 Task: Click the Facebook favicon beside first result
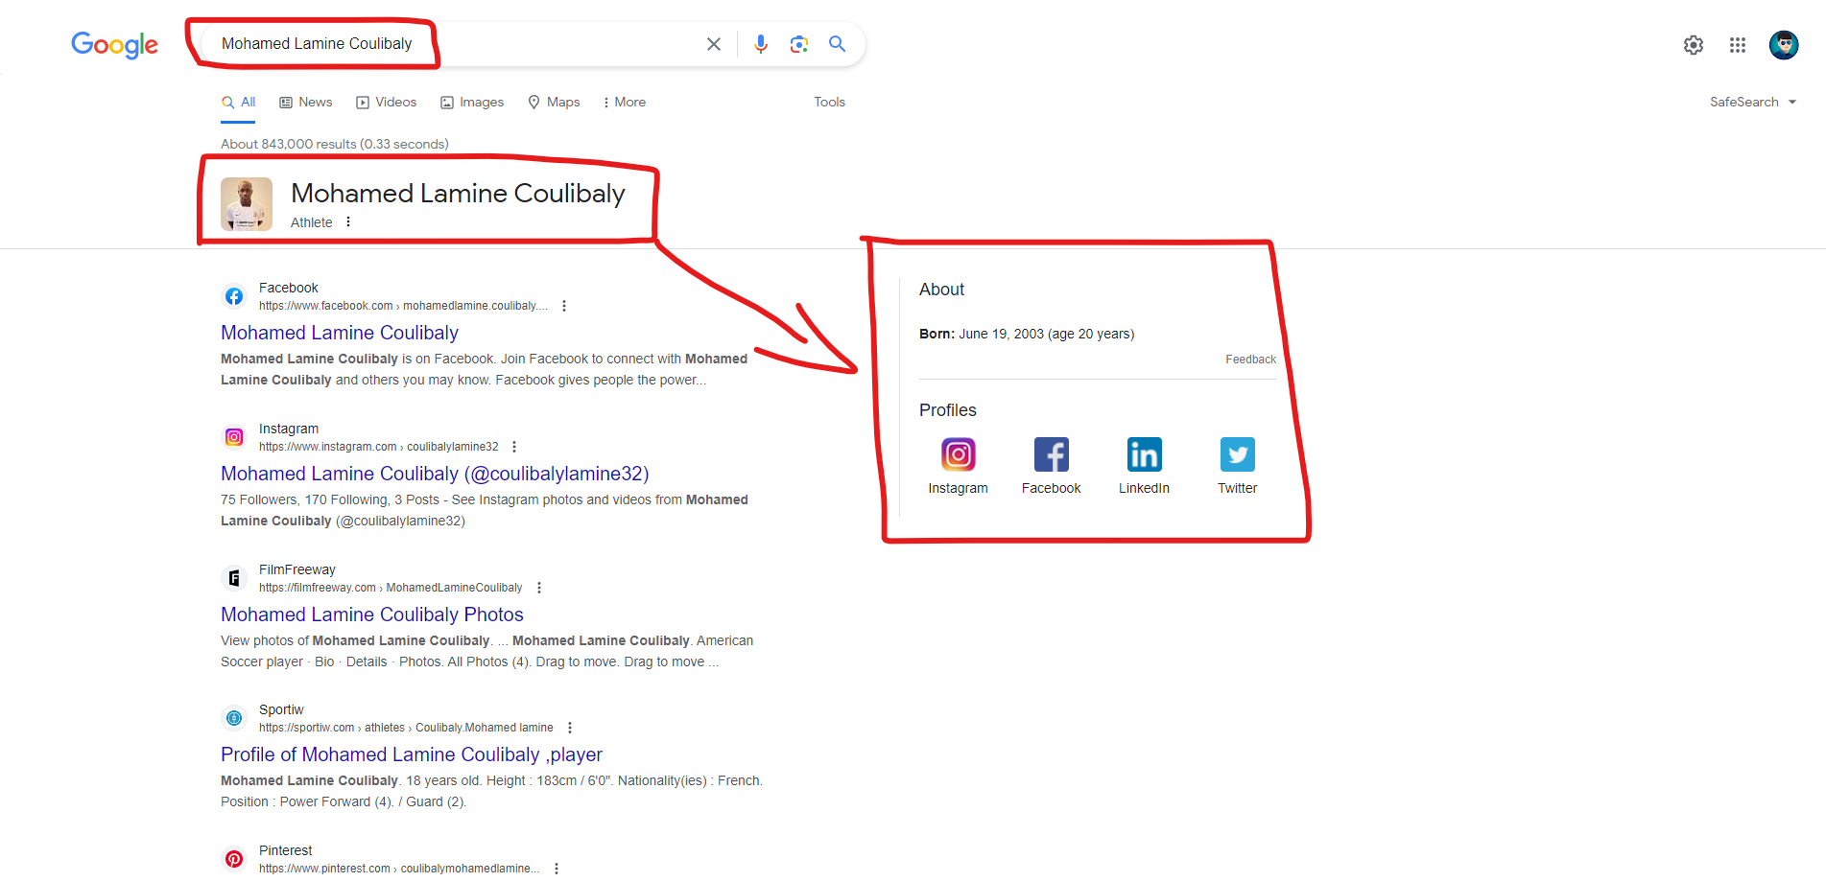[x=234, y=296]
